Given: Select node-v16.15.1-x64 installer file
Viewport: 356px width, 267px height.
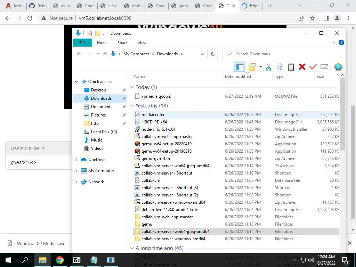Looking at the screenshot, I should tap(158, 129).
